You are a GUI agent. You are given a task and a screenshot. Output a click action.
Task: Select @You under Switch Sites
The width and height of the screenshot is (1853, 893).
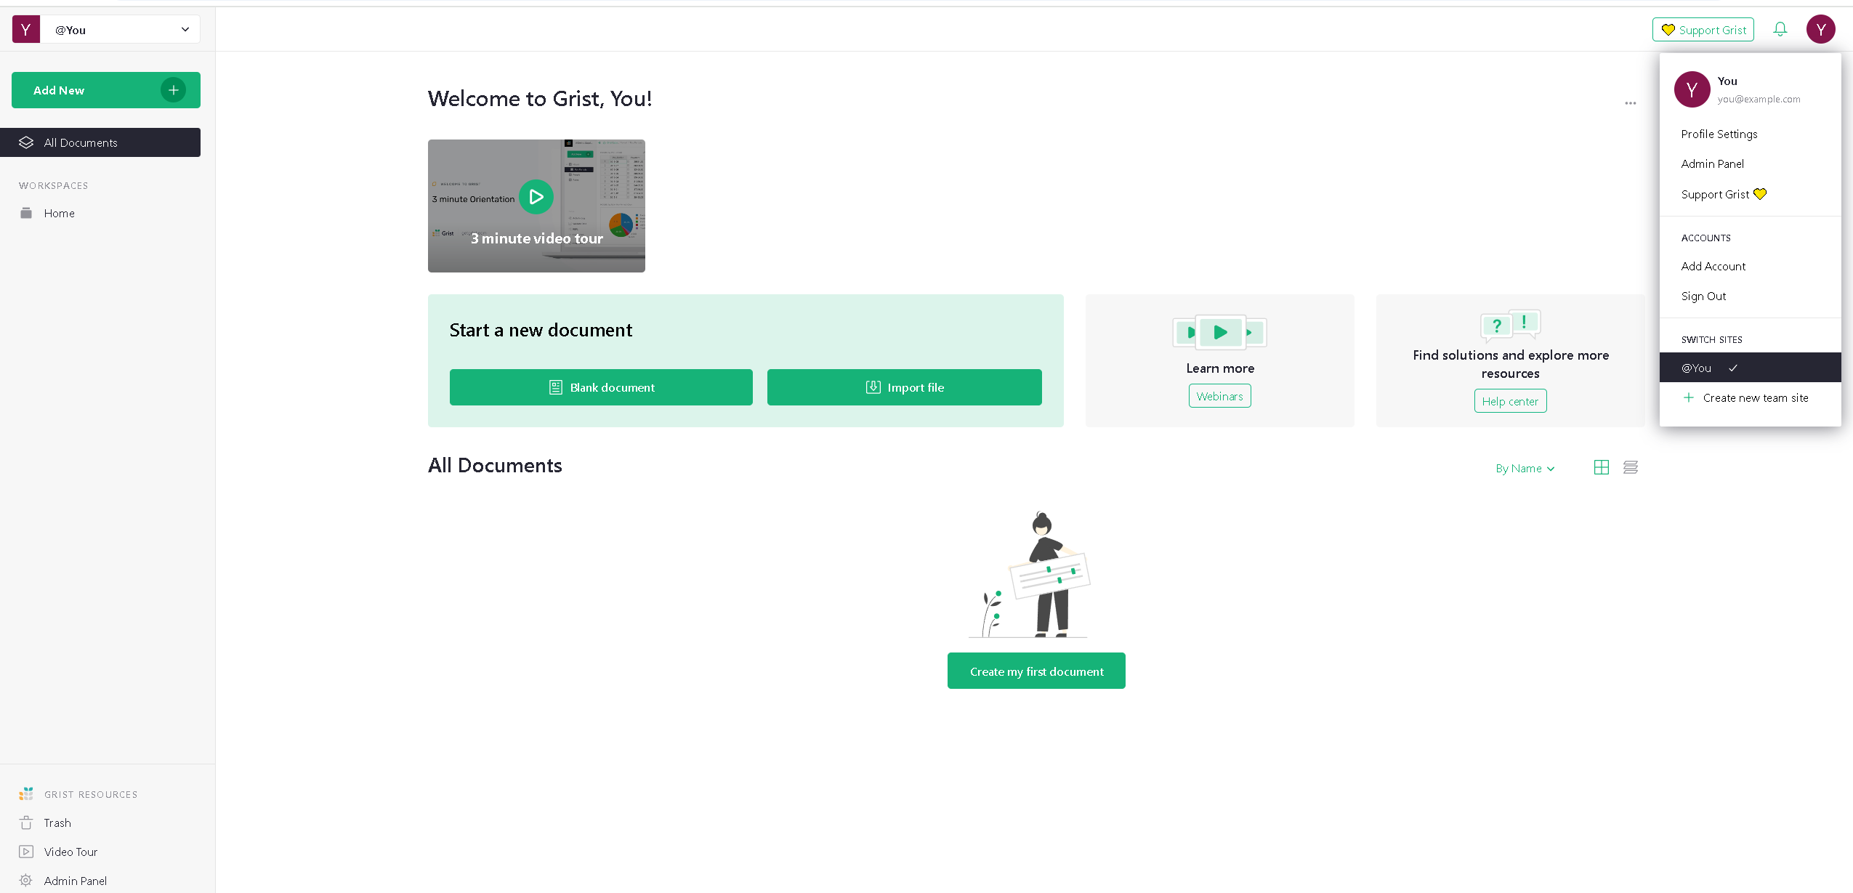tap(1696, 368)
